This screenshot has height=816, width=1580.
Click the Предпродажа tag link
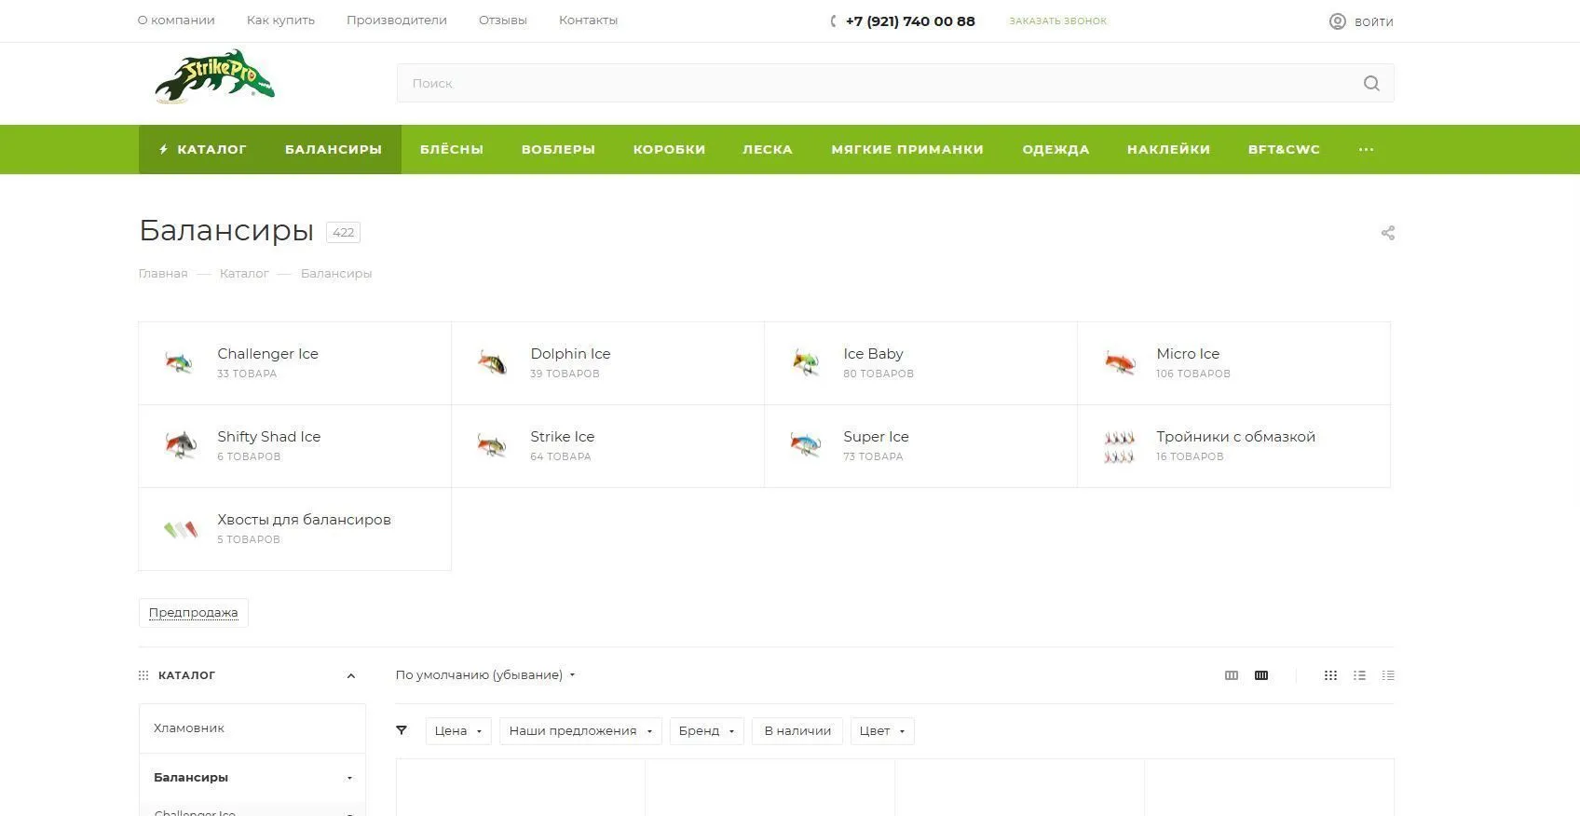click(x=193, y=613)
